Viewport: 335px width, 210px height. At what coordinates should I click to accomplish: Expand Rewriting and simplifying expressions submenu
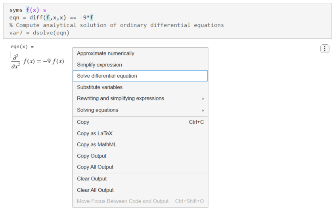(121, 98)
